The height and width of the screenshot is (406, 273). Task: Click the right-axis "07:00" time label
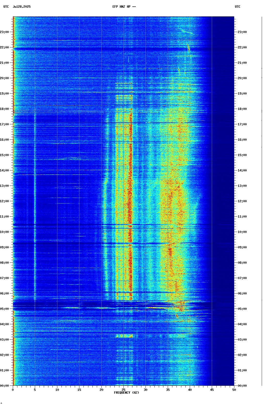pyautogui.click(x=242, y=278)
